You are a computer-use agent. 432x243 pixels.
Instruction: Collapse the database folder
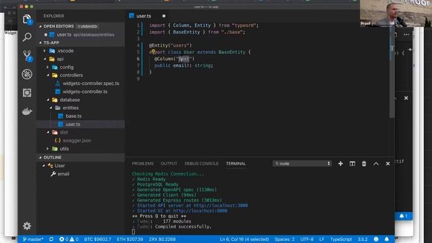[48, 100]
